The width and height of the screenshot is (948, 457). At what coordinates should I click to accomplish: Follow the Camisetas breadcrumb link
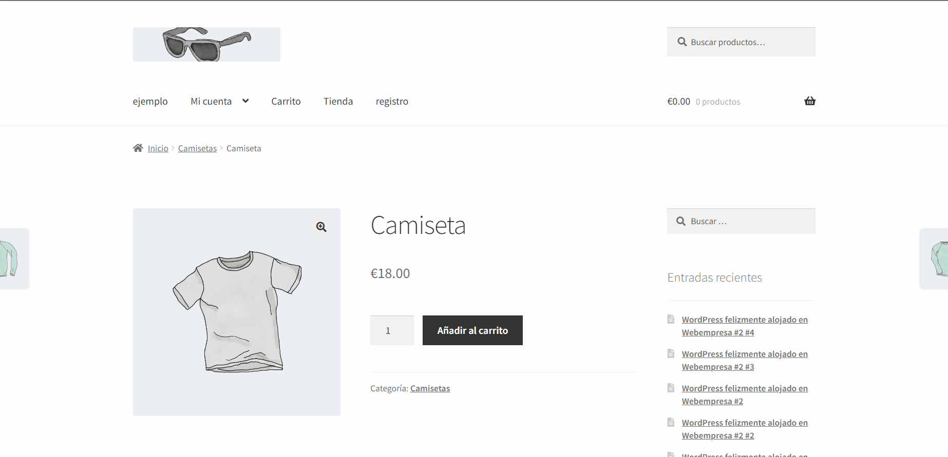[197, 148]
